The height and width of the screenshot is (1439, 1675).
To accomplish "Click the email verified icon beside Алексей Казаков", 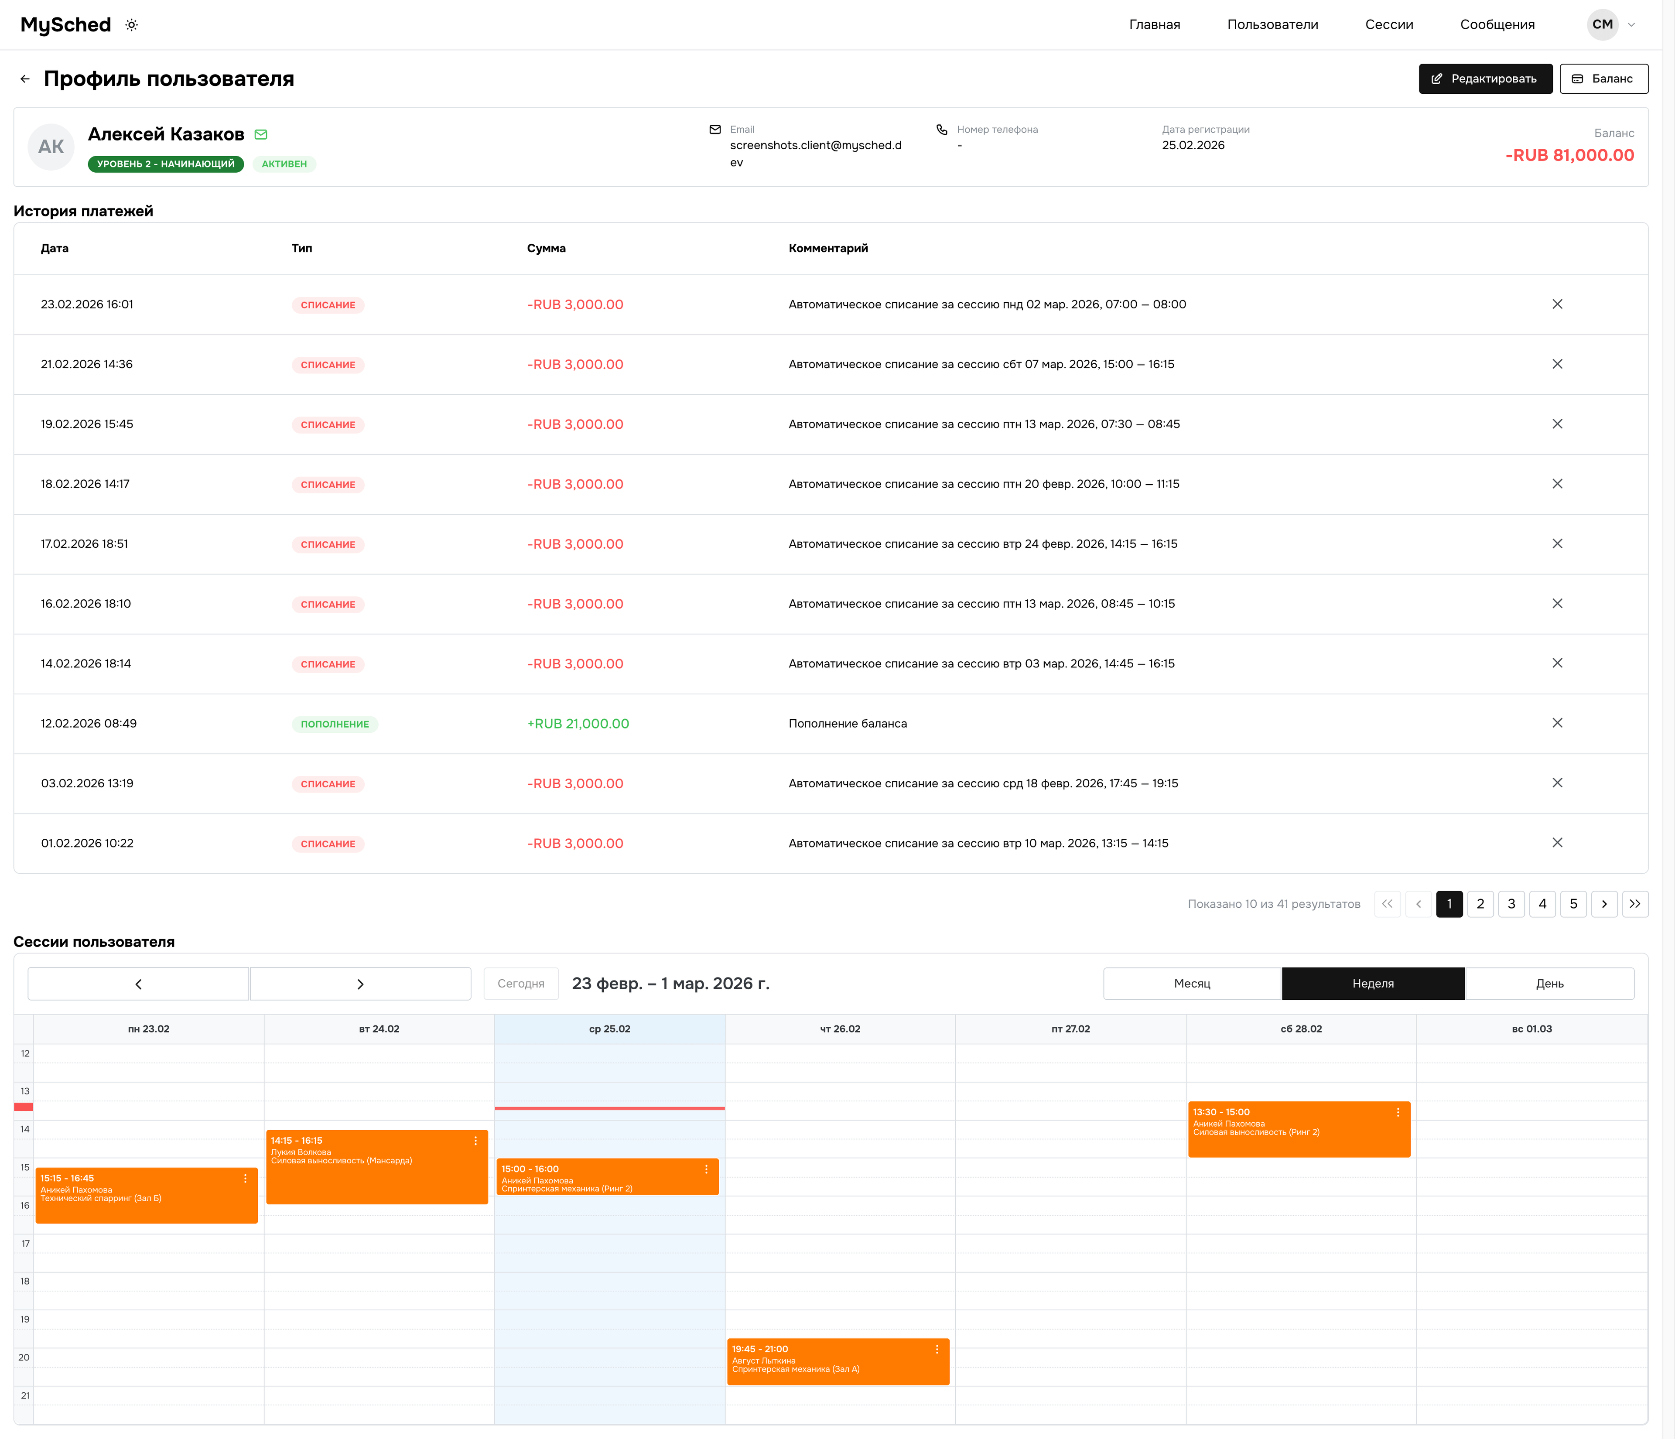I will pos(260,135).
